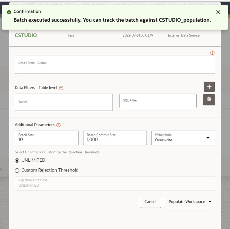
Task: Click into the Batch Commit Size field
Action: (x=115, y=138)
